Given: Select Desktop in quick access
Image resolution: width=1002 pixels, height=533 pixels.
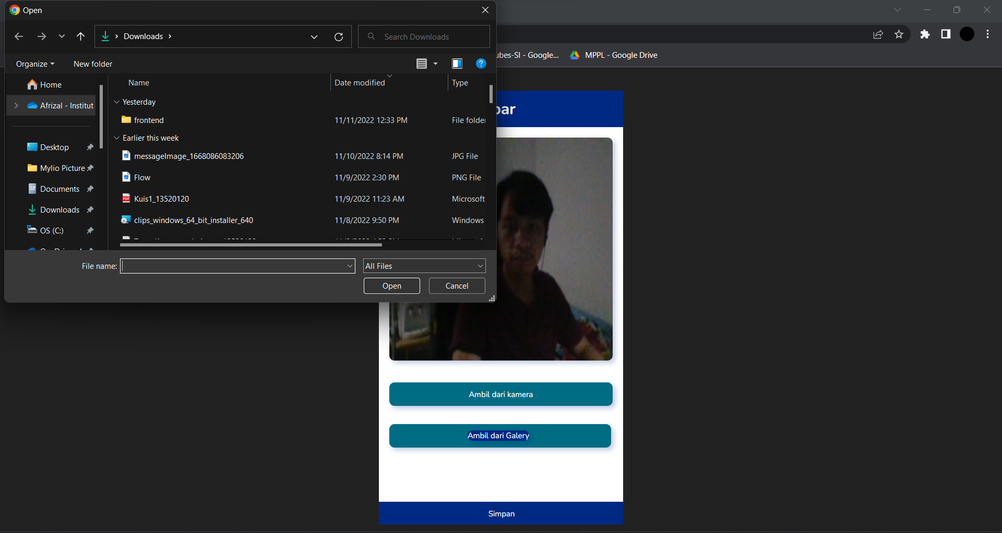Looking at the screenshot, I should (x=54, y=147).
